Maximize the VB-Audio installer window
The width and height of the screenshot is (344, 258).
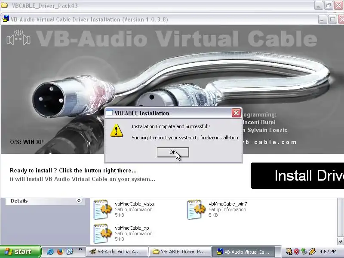tap(332, 19)
